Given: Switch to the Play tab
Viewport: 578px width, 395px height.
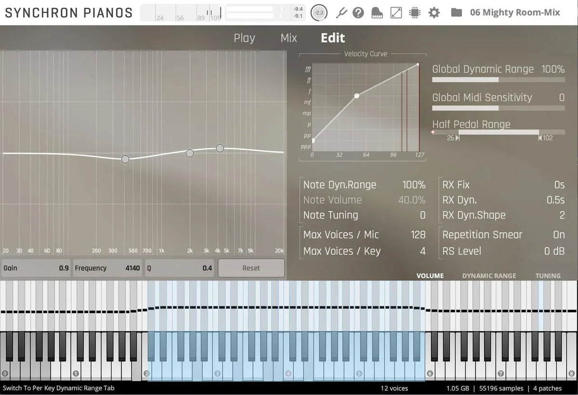Looking at the screenshot, I should [x=244, y=38].
